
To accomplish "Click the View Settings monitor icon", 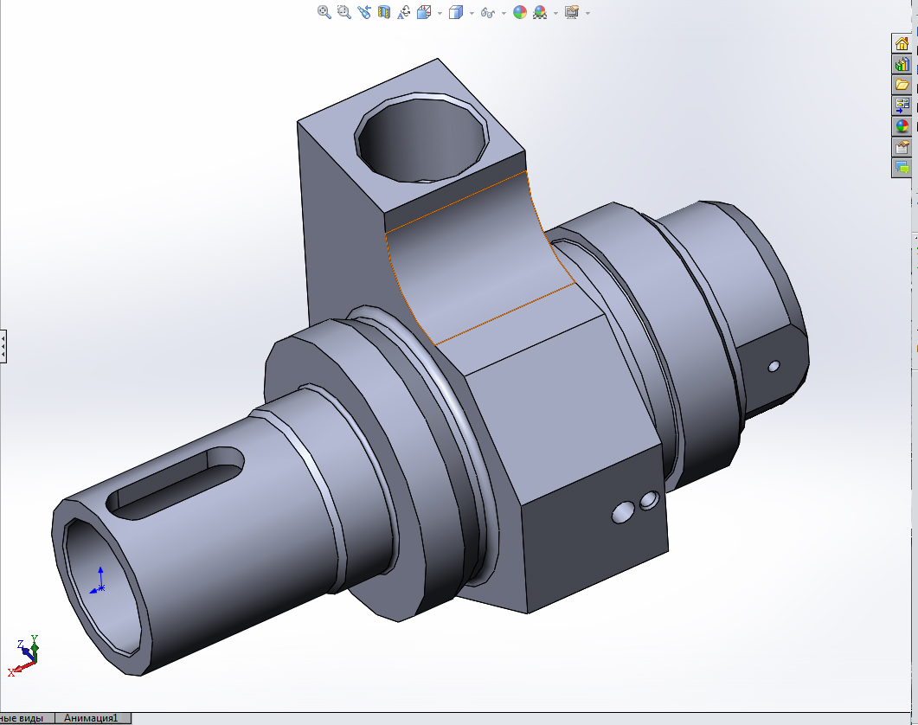I will tap(571, 12).
